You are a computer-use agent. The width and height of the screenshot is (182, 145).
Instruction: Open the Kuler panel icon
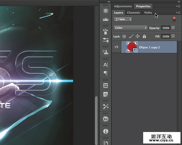(106, 119)
